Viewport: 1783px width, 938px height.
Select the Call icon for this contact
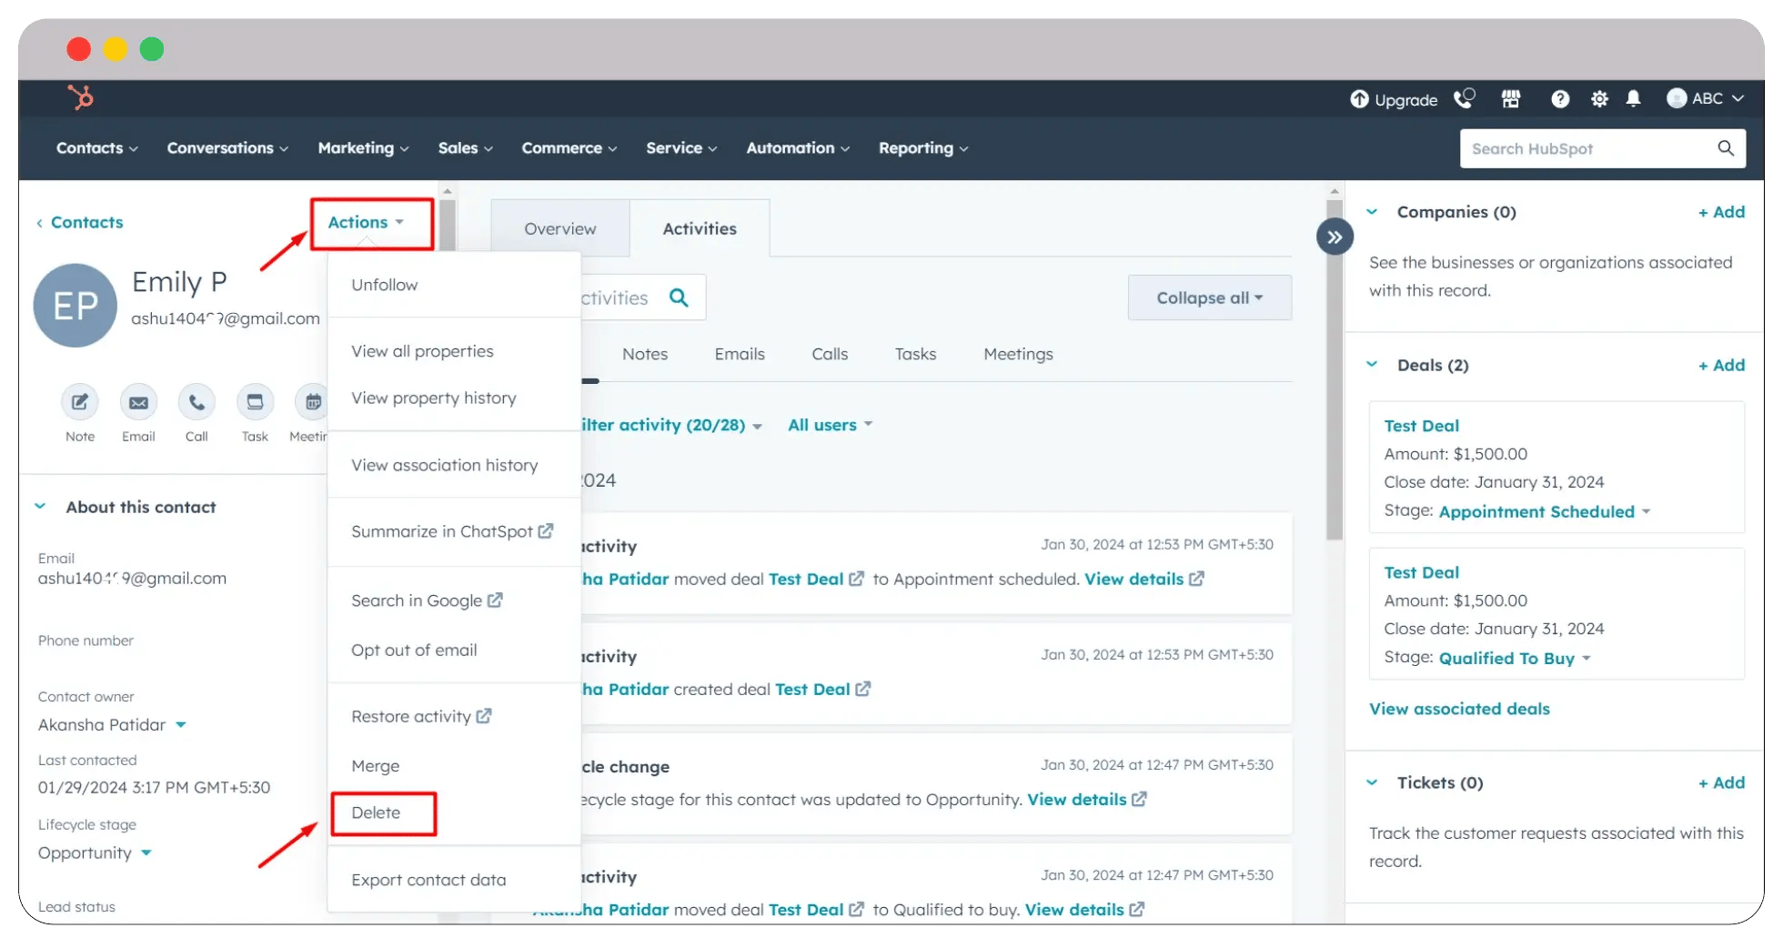coord(196,401)
